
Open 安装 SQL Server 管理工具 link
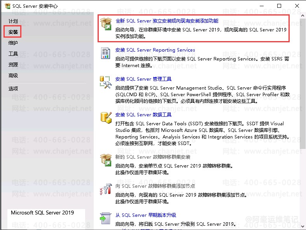tap(143, 79)
